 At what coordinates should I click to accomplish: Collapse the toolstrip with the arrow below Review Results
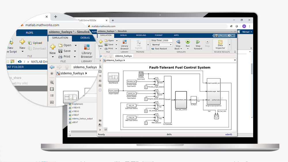coord(235,52)
